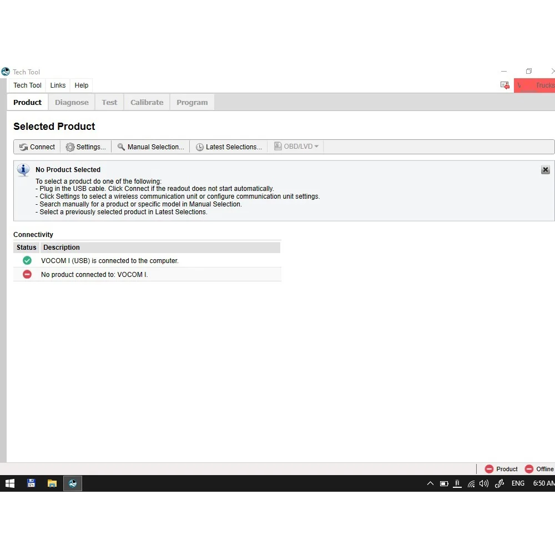Click the Status column header

(27, 248)
